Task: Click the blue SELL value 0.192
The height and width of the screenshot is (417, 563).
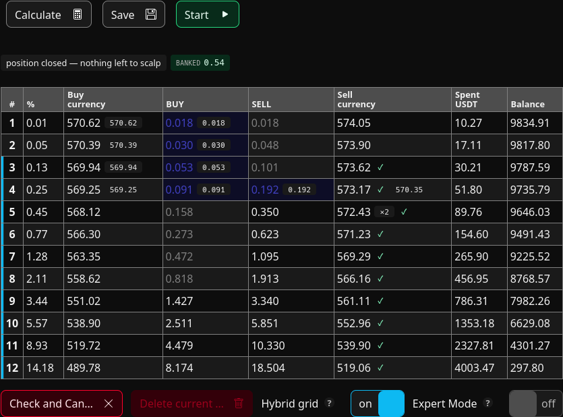Action: pos(265,190)
